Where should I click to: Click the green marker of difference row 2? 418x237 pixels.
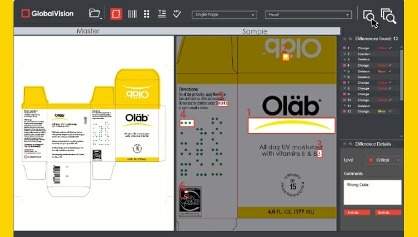(x=344, y=54)
